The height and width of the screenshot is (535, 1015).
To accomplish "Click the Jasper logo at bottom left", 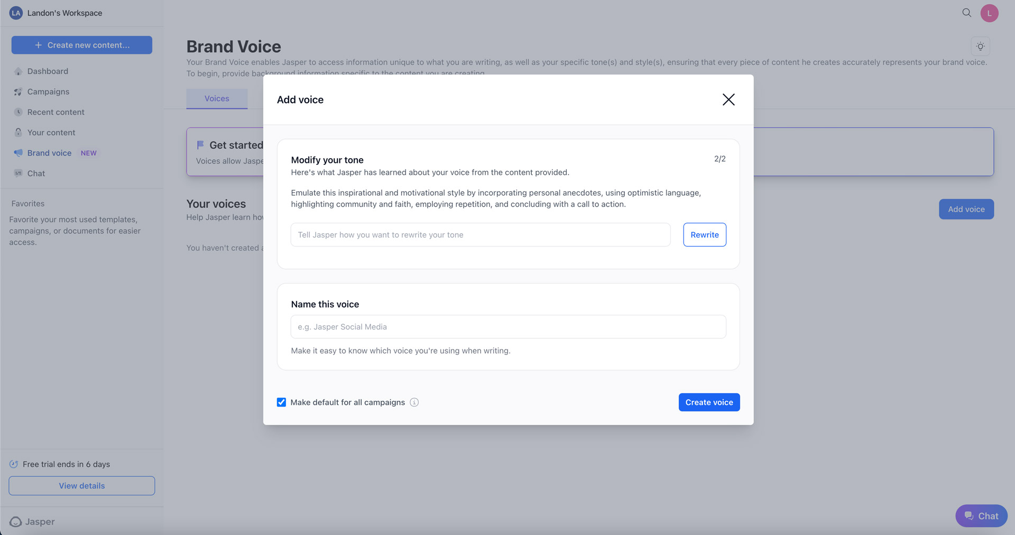I will (x=32, y=522).
